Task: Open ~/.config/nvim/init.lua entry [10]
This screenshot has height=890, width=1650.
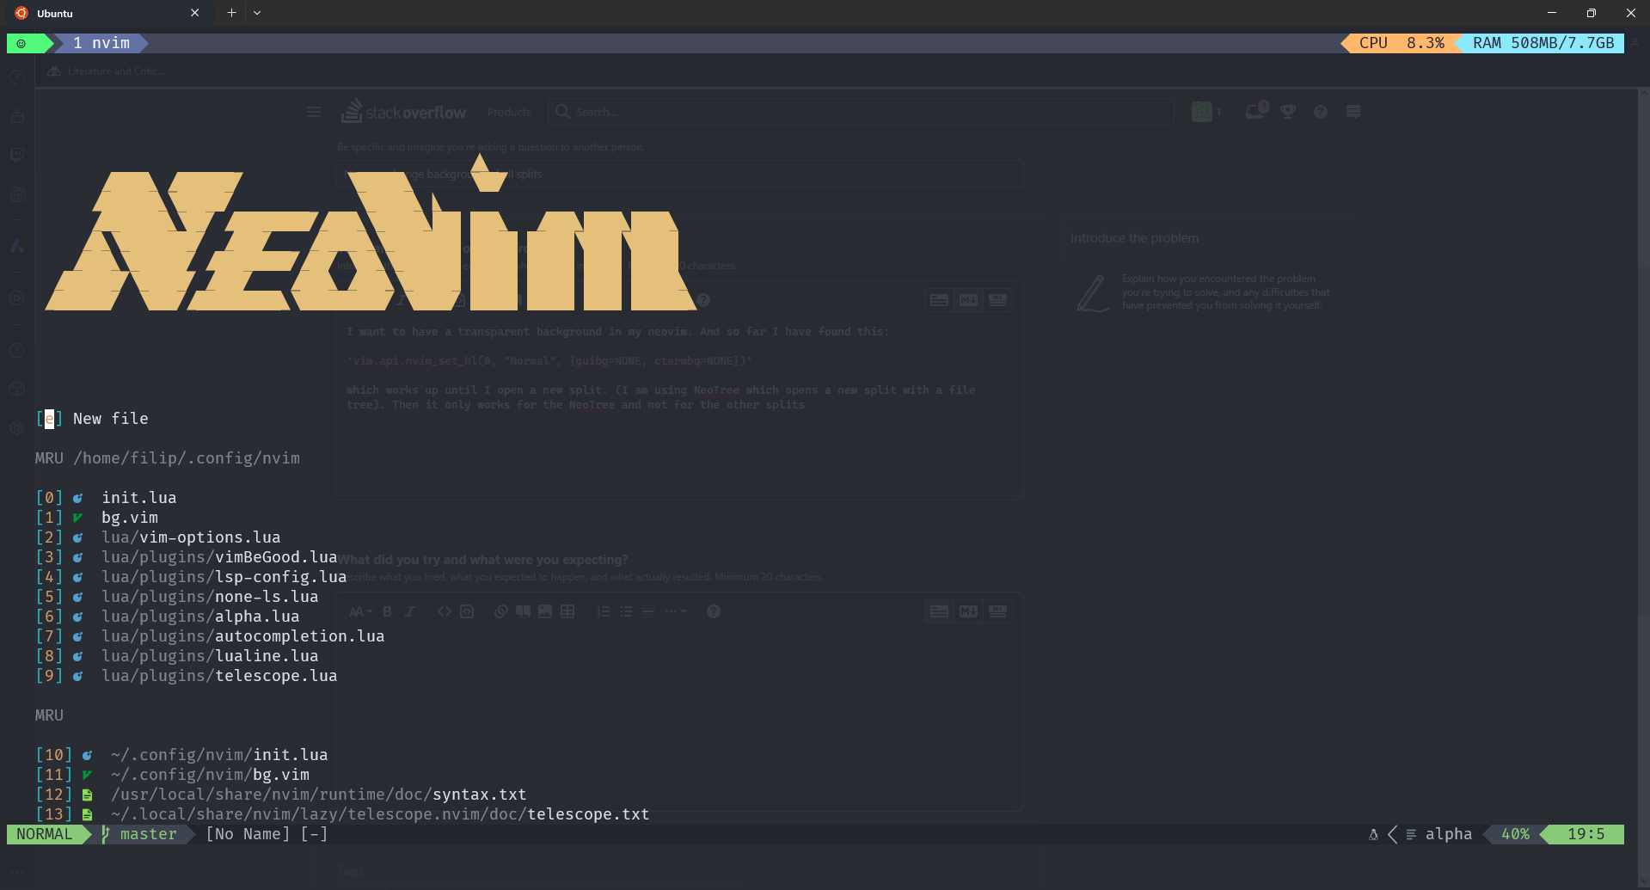Action: (x=181, y=755)
